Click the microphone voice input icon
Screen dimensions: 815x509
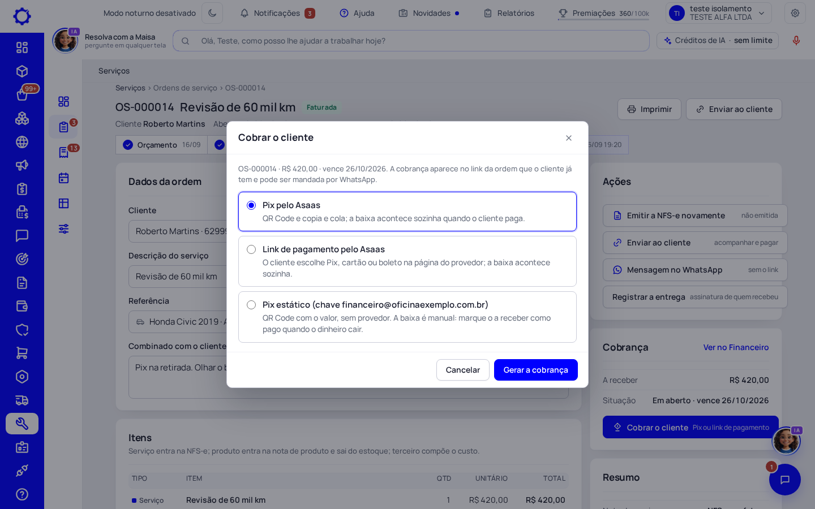796,41
